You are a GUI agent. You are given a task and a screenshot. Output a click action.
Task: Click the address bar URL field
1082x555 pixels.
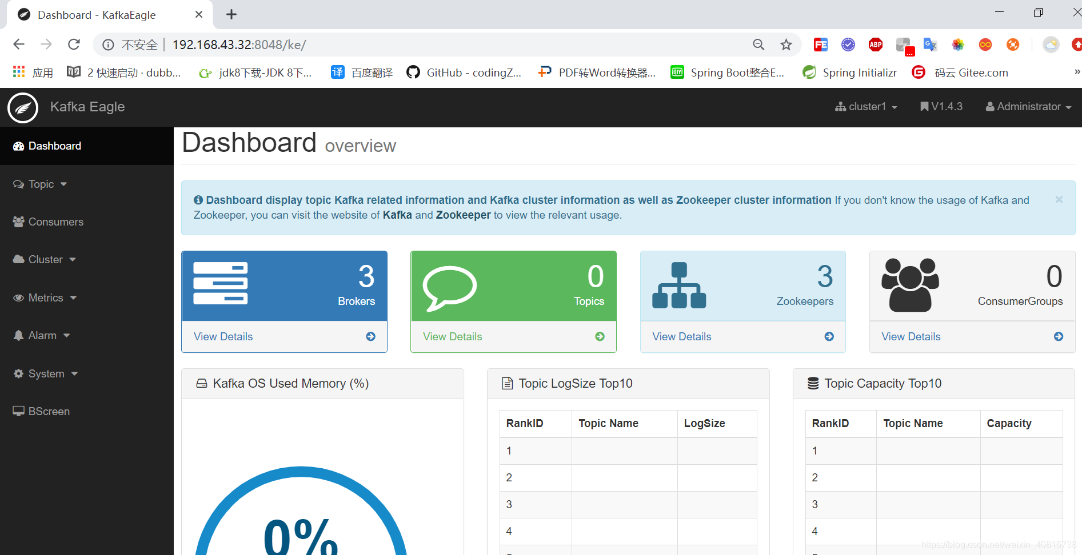click(x=446, y=45)
